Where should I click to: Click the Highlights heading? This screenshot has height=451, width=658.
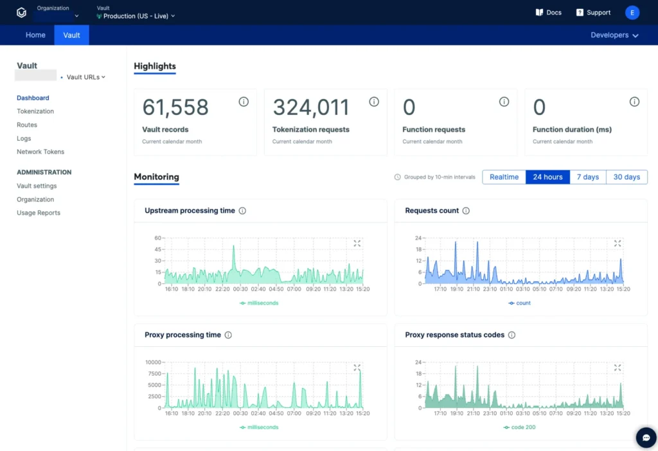[155, 66]
